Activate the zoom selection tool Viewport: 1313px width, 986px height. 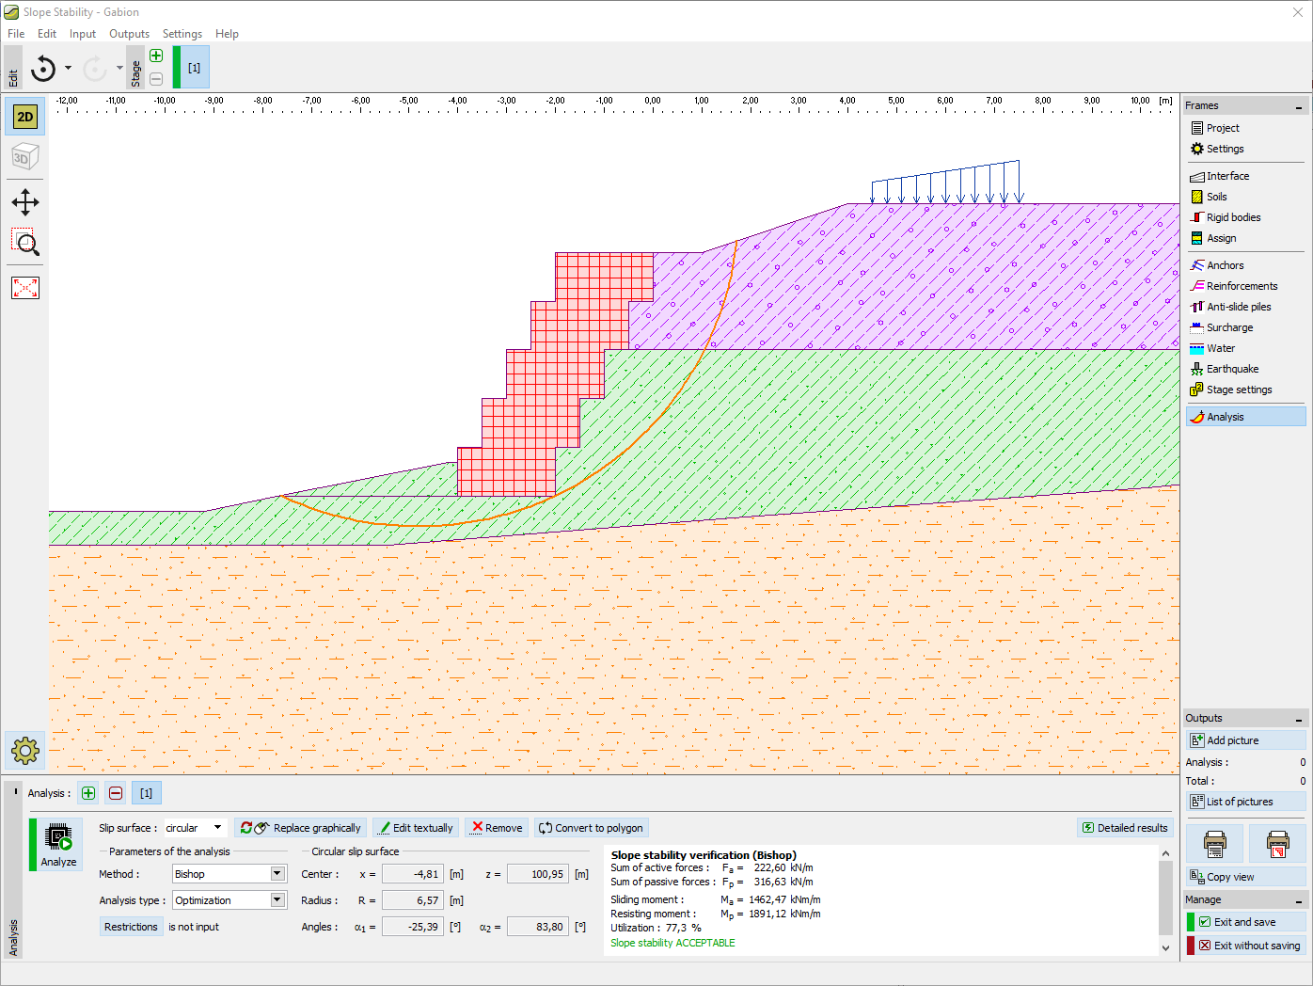point(24,244)
